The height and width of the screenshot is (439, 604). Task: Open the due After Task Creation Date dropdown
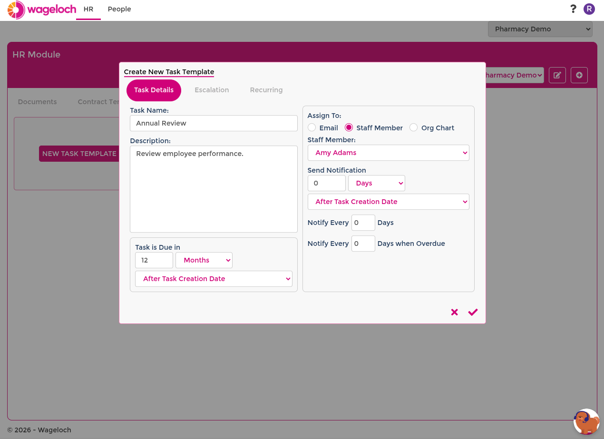tap(214, 279)
